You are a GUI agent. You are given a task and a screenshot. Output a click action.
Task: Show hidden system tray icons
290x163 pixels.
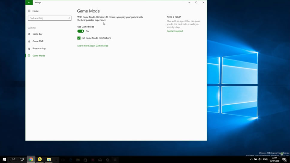[251, 159]
